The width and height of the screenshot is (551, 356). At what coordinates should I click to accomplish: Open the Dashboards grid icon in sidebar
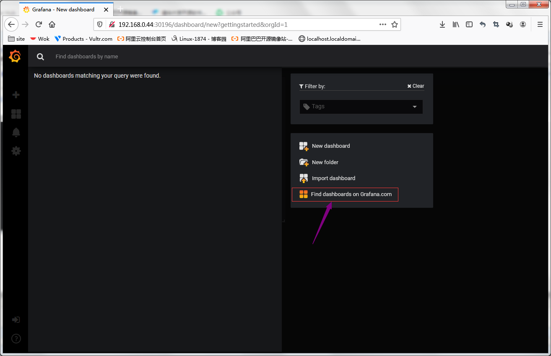16,114
